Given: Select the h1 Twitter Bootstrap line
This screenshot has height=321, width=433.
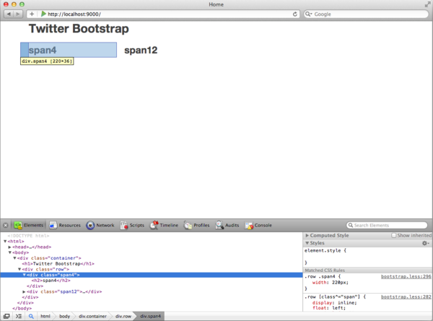Looking at the screenshot, I should coord(58,263).
